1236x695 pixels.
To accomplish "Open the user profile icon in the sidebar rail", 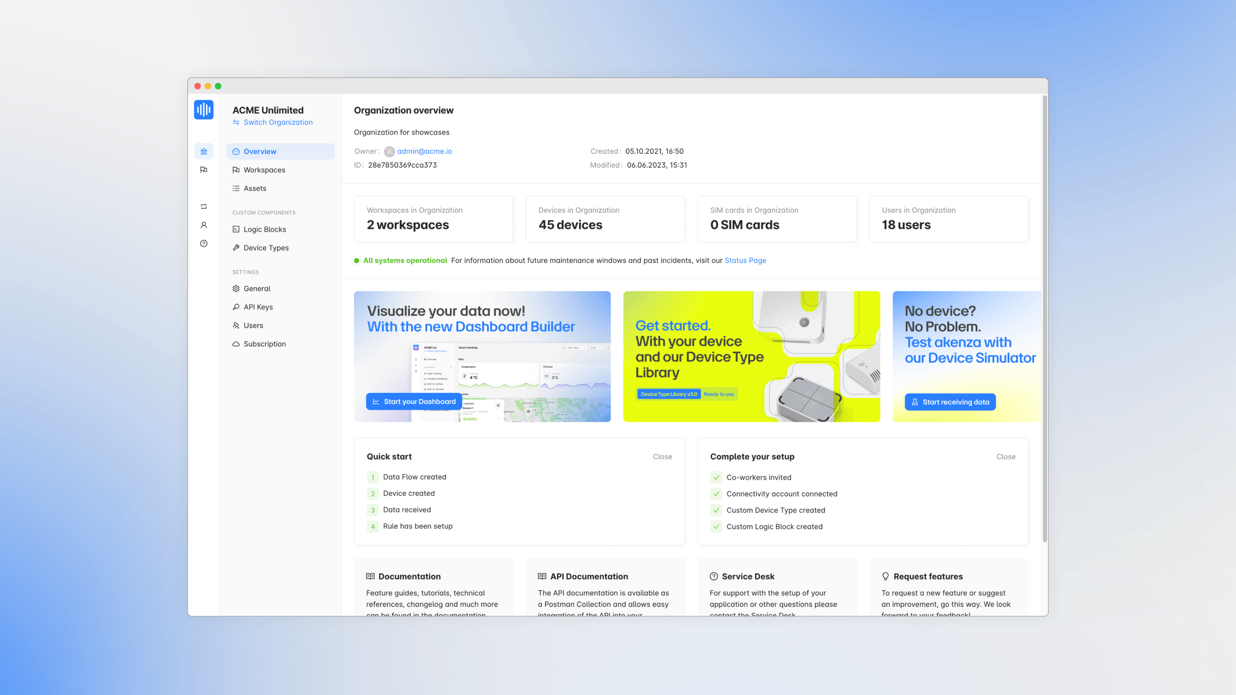I will point(203,225).
